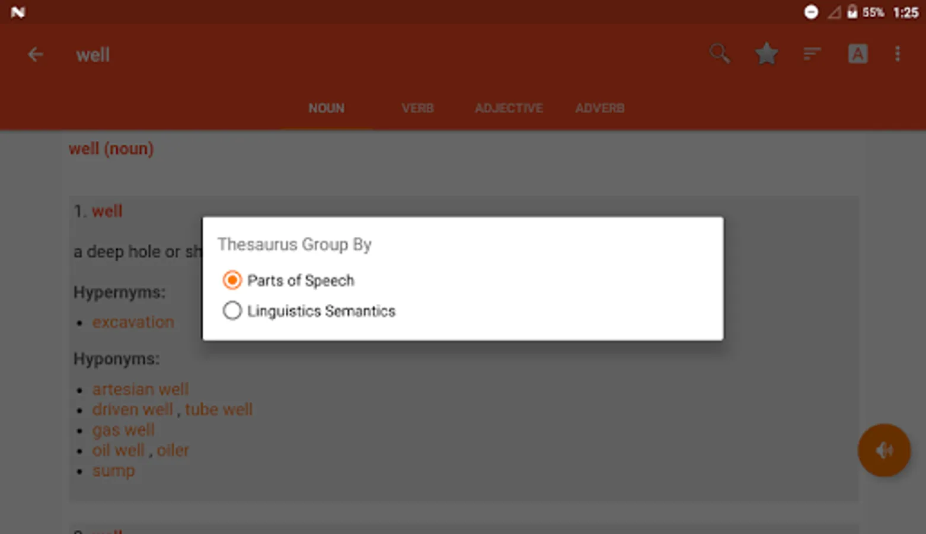Follow the 'artesian well' link
The width and height of the screenshot is (926, 534).
[140, 389]
